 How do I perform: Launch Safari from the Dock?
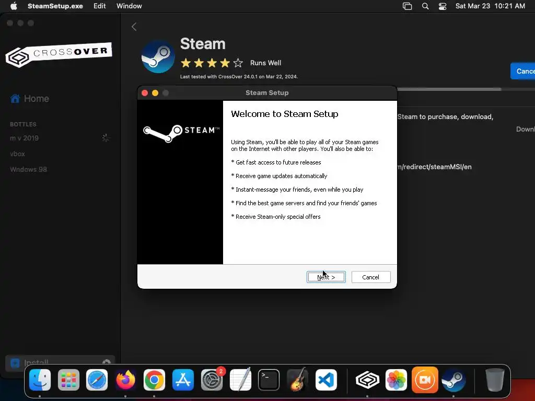[97, 380]
